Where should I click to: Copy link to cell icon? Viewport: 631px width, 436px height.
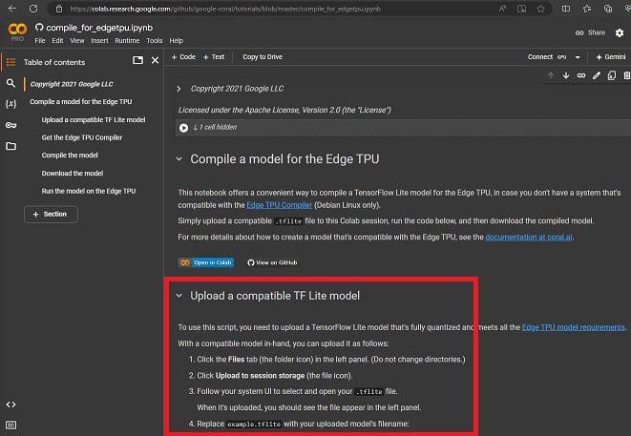point(581,75)
